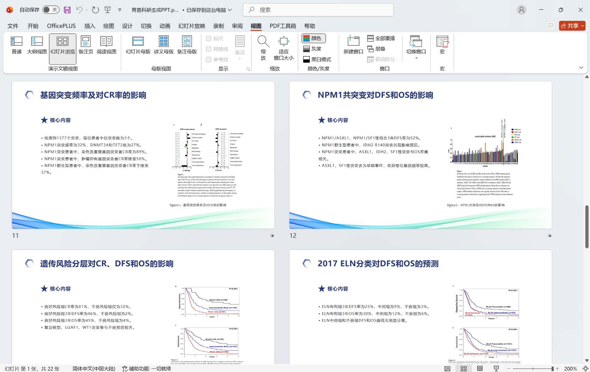Open Slide Master (幻灯片母版) view
This screenshot has height=372, width=590.
point(138,45)
